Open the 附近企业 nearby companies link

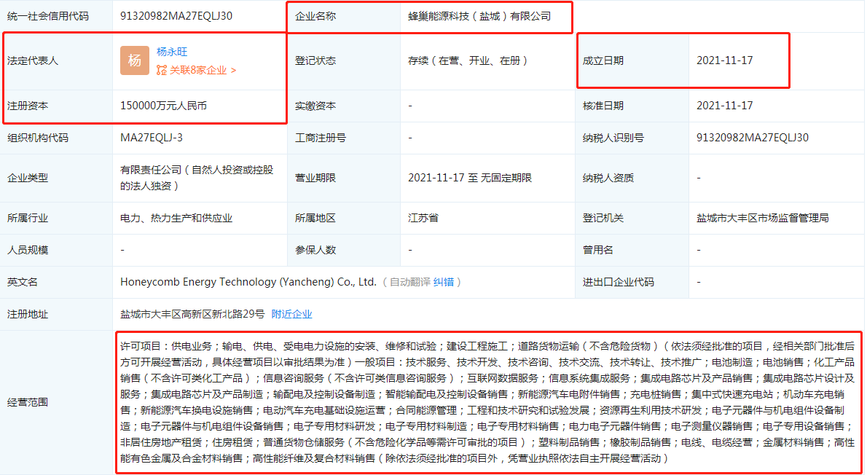[x=291, y=314]
